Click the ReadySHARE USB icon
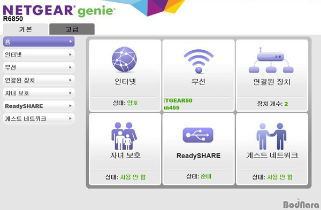 coord(198,135)
